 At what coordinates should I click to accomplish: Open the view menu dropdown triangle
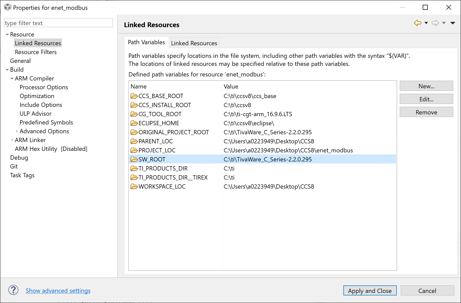point(453,23)
